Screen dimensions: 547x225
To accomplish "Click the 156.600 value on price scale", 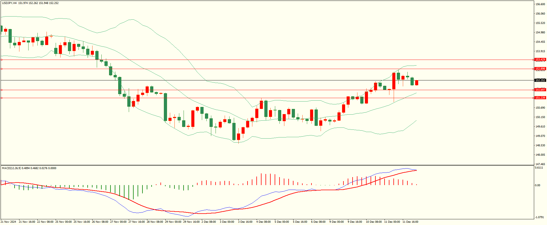I will [540, 4].
